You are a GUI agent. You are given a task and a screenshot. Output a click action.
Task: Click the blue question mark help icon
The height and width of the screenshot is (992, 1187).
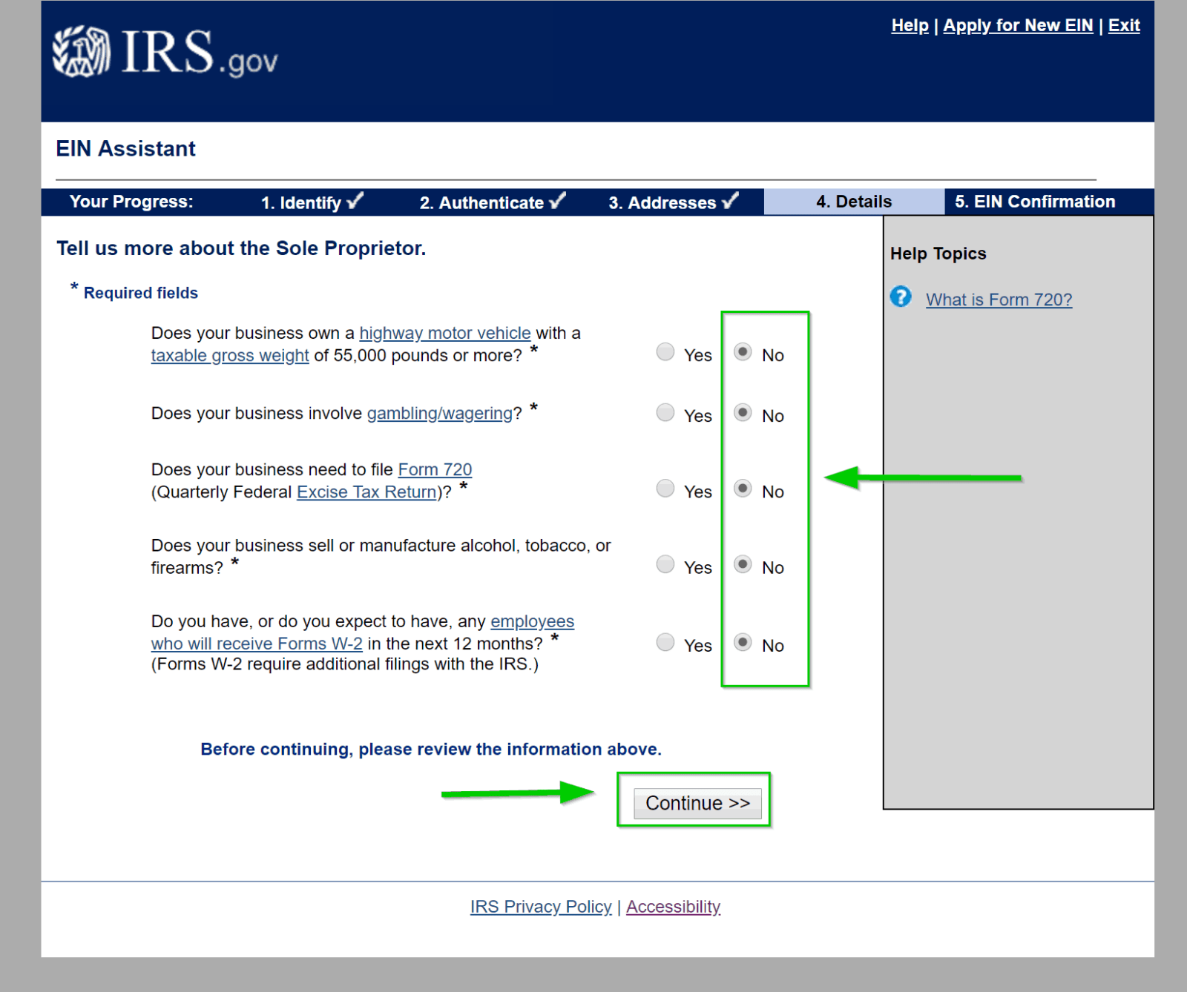[901, 297]
